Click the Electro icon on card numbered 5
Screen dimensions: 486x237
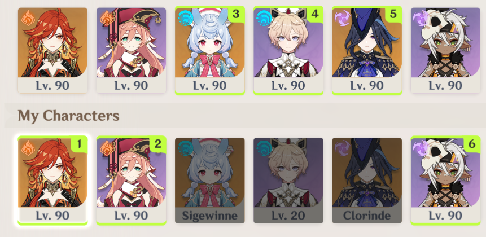point(341,17)
